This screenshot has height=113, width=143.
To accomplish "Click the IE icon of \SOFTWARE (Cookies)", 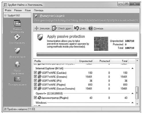I will pos(39,73).
